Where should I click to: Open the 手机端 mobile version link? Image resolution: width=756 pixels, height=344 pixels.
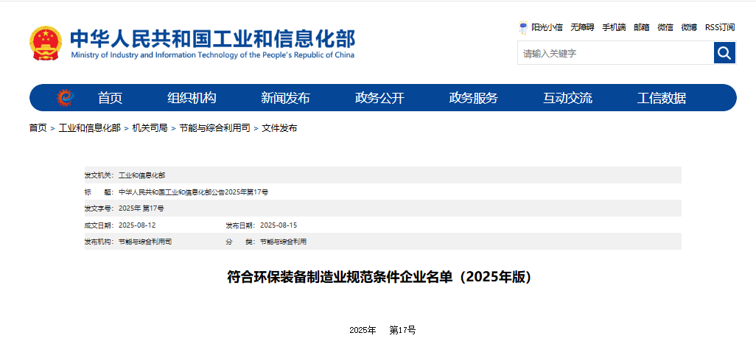click(614, 27)
